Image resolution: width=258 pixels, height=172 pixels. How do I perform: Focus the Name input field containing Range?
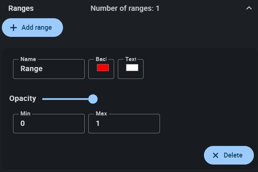(x=48, y=69)
